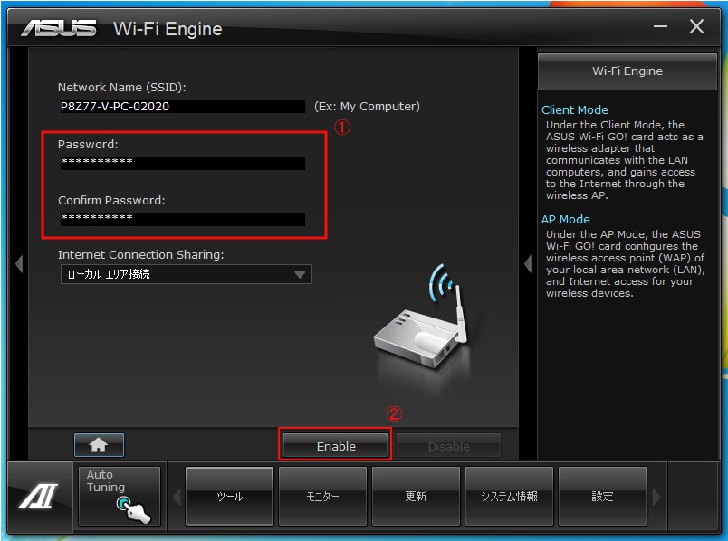Click the "Internet Connection Sharing:" label
728x541 pixels.
[x=140, y=255]
